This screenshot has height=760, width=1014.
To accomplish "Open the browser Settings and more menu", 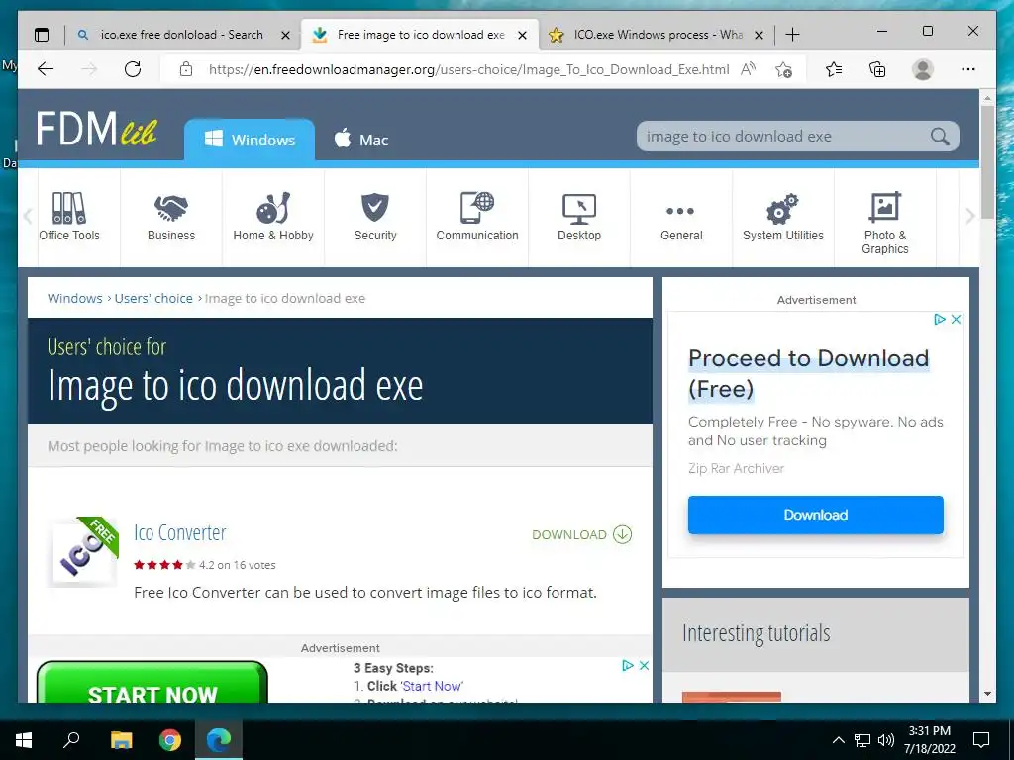I will 968,69.
